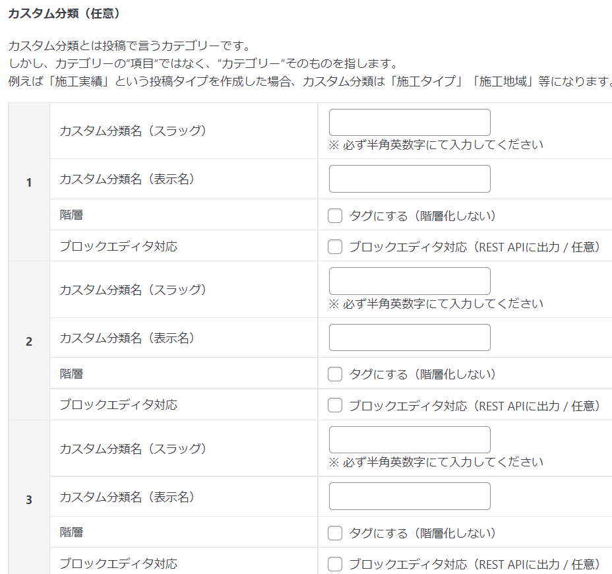Click the display name field in section 3
The width and height of the screenshot is (612, 574).
coord(410,496)
